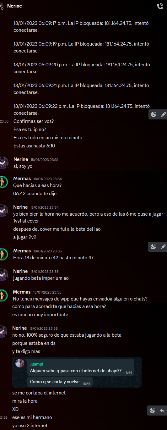Image resolution: width=167 pixels, height=430 pixels.
Task: Click Nerine username above 'no no, 100% seguro'
Action: click(x=19, y=328)
